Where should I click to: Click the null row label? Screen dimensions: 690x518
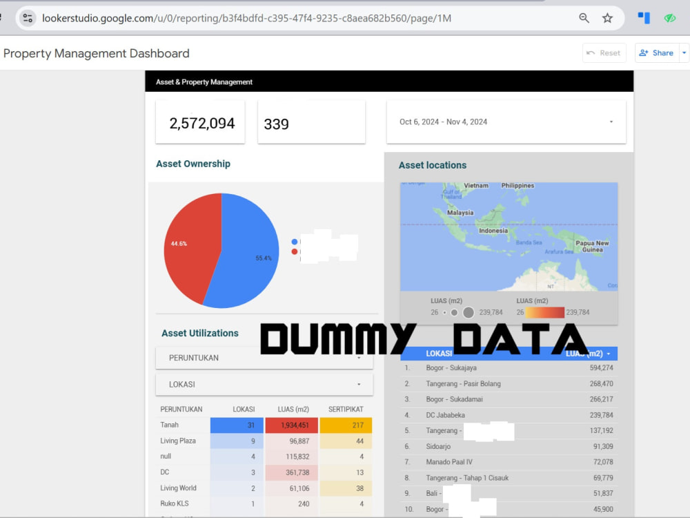click(x=166, y=457)
